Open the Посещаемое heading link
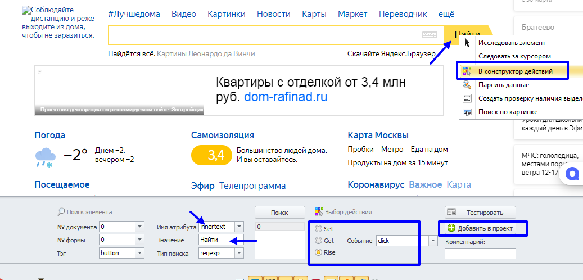The height and width of the screenshot is (280, 583). (x=62, y=185)
